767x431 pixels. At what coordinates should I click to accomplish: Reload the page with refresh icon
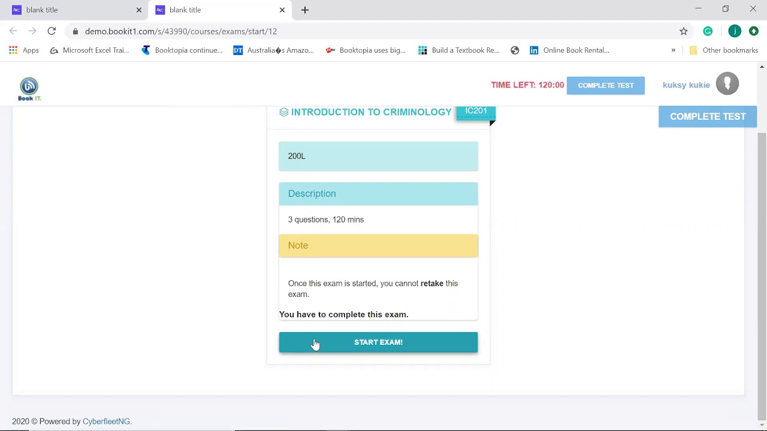click(x=52, y=31)
